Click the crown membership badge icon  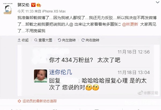click(x=39, y=5)
